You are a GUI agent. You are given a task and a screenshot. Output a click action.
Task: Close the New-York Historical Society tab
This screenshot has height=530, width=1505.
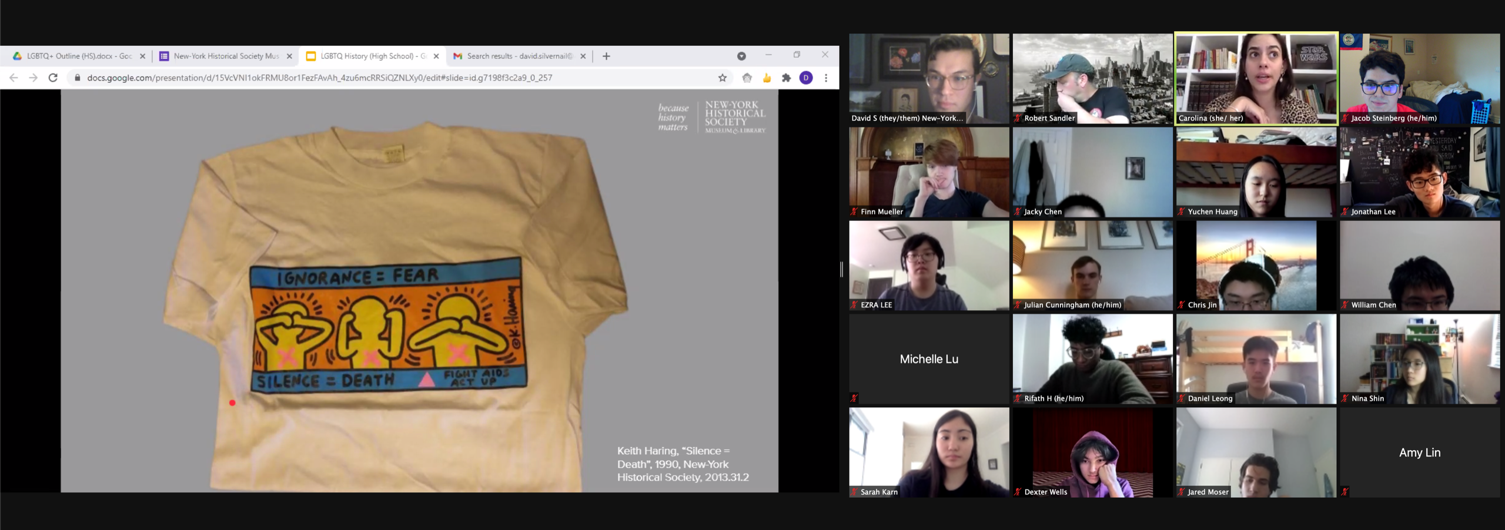pos(289,56)
